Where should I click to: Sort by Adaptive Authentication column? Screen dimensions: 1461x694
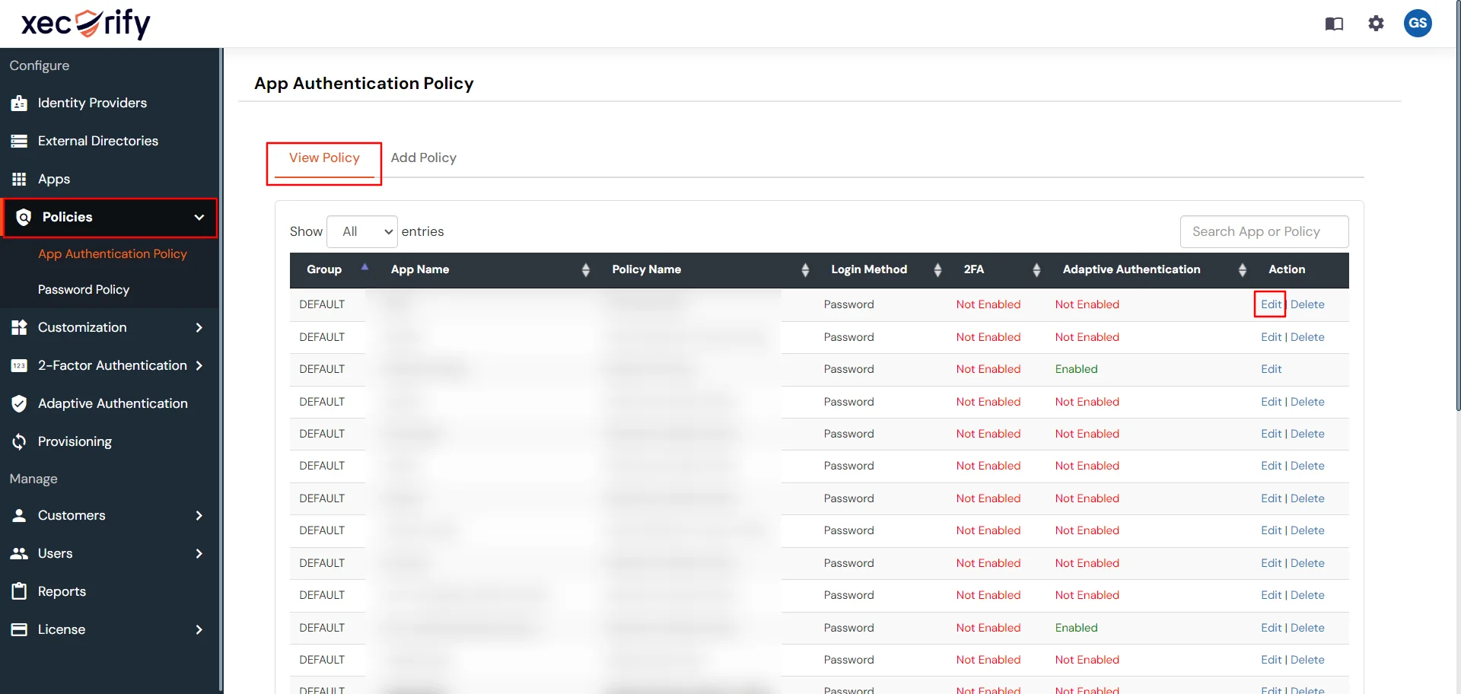pyautogui.click(x=1242, y=270)
